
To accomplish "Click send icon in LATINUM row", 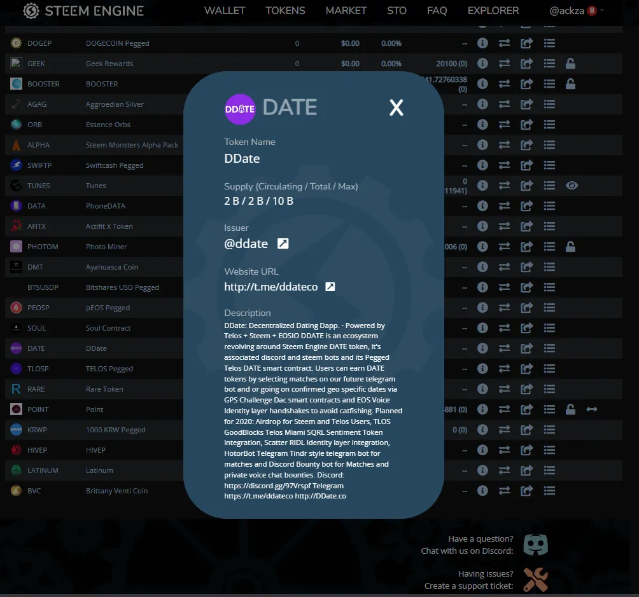I will (x=526, y=470).
